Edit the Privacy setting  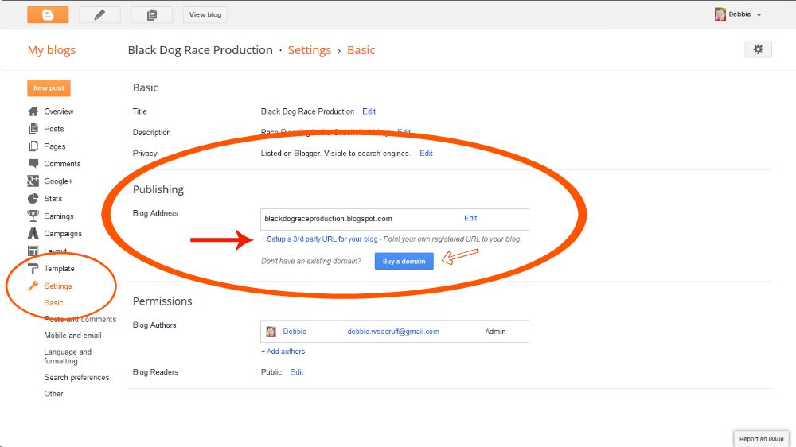pyautogui.click(x=426, y=154)
